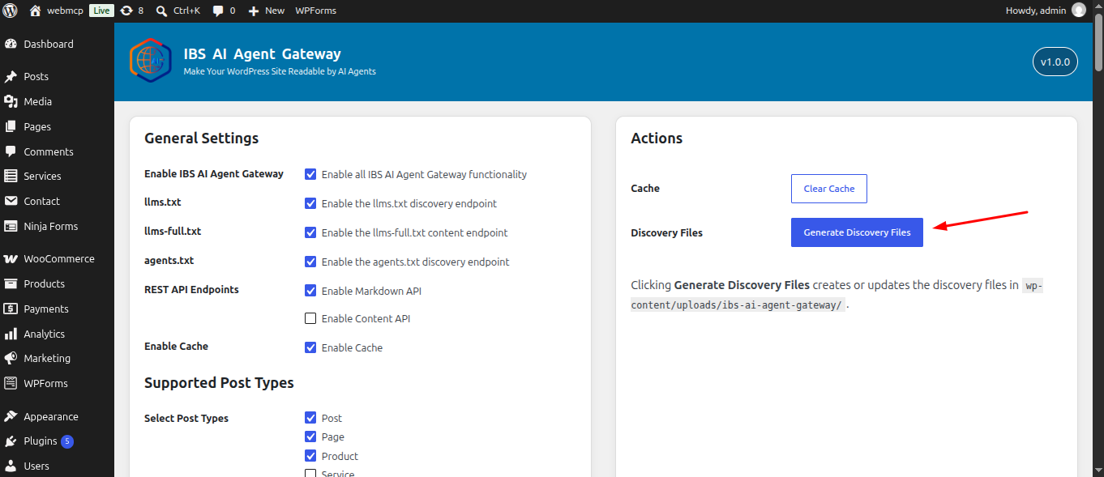The width and height of the screenshot is (1104, 477).
Task: Uncheck the Product post type
Action: (x=310, y=456)
